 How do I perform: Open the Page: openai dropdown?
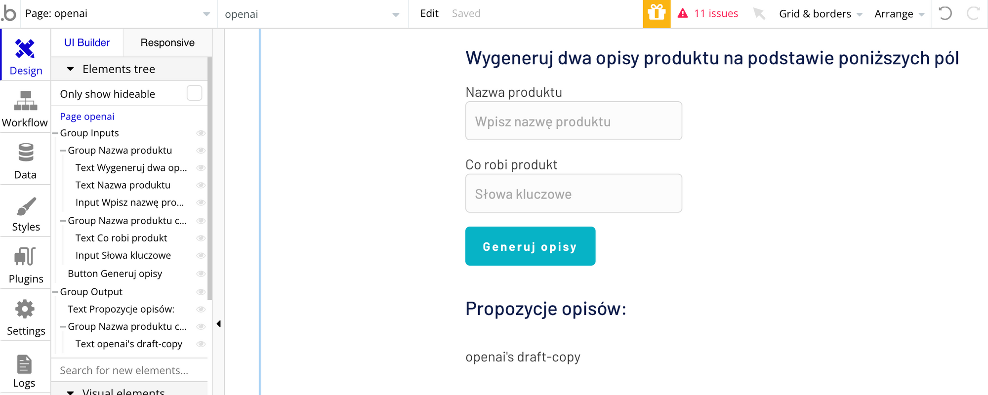pyautogui.click(x=118, y=14)
